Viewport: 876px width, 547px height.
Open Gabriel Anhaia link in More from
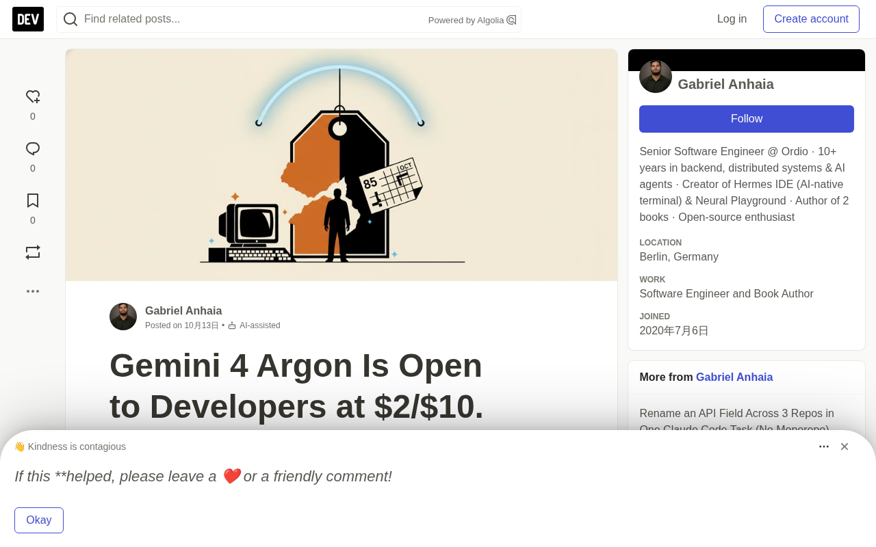click(x=734, y=377)
